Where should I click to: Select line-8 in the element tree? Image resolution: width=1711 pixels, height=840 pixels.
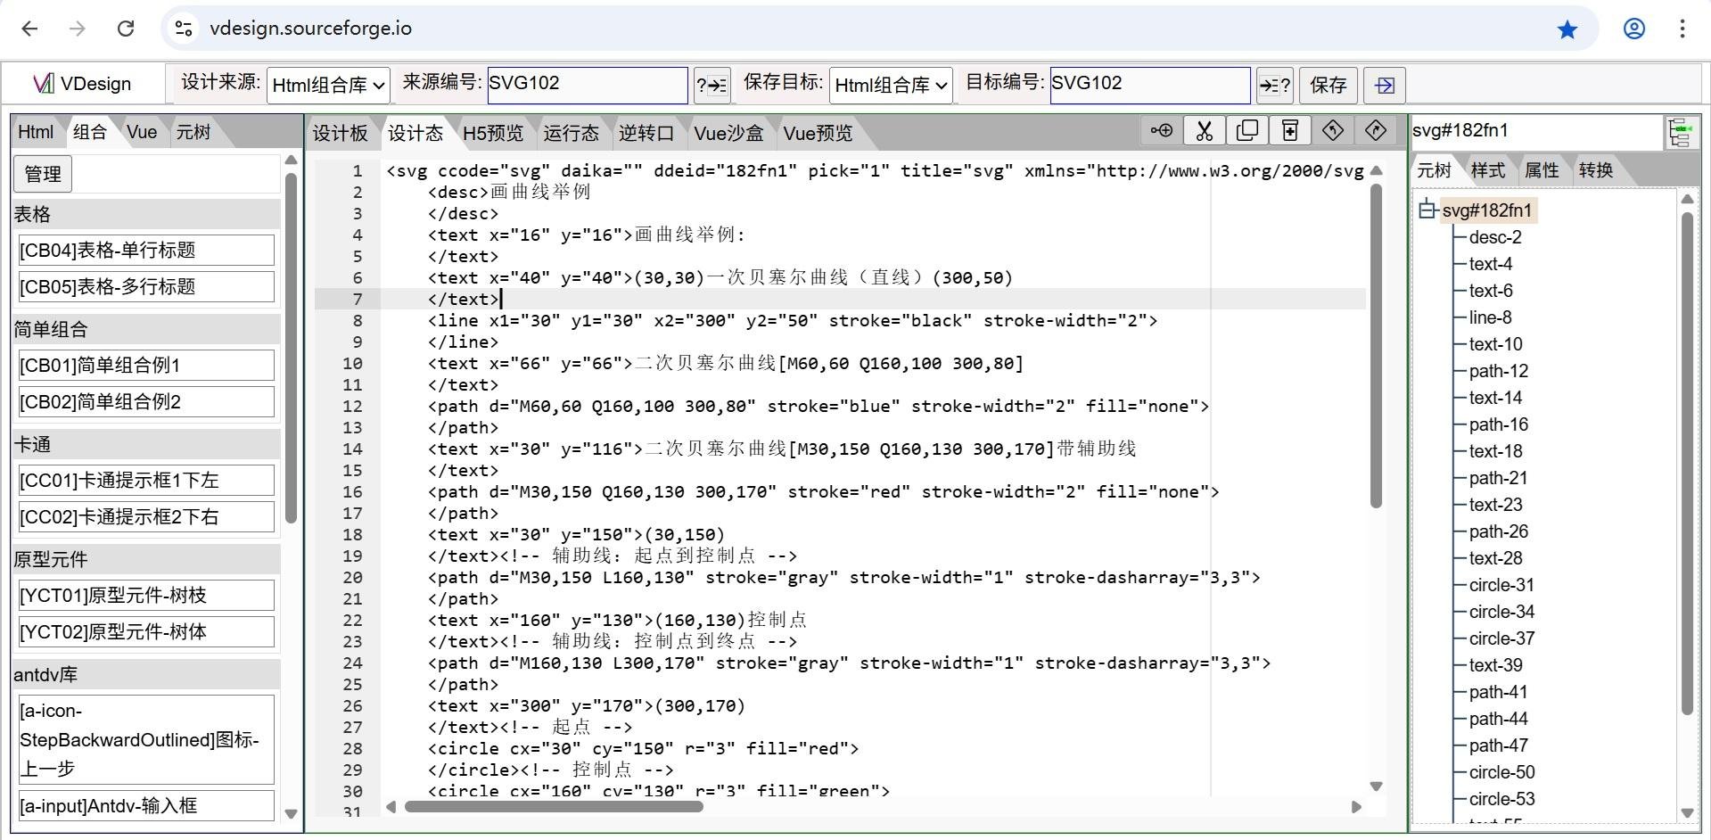(x=1490, y=317)
